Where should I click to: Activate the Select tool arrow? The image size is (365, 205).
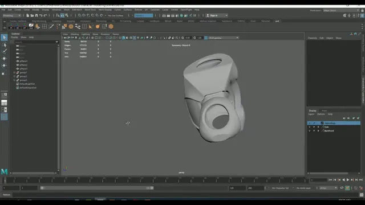tap(4, 38)
